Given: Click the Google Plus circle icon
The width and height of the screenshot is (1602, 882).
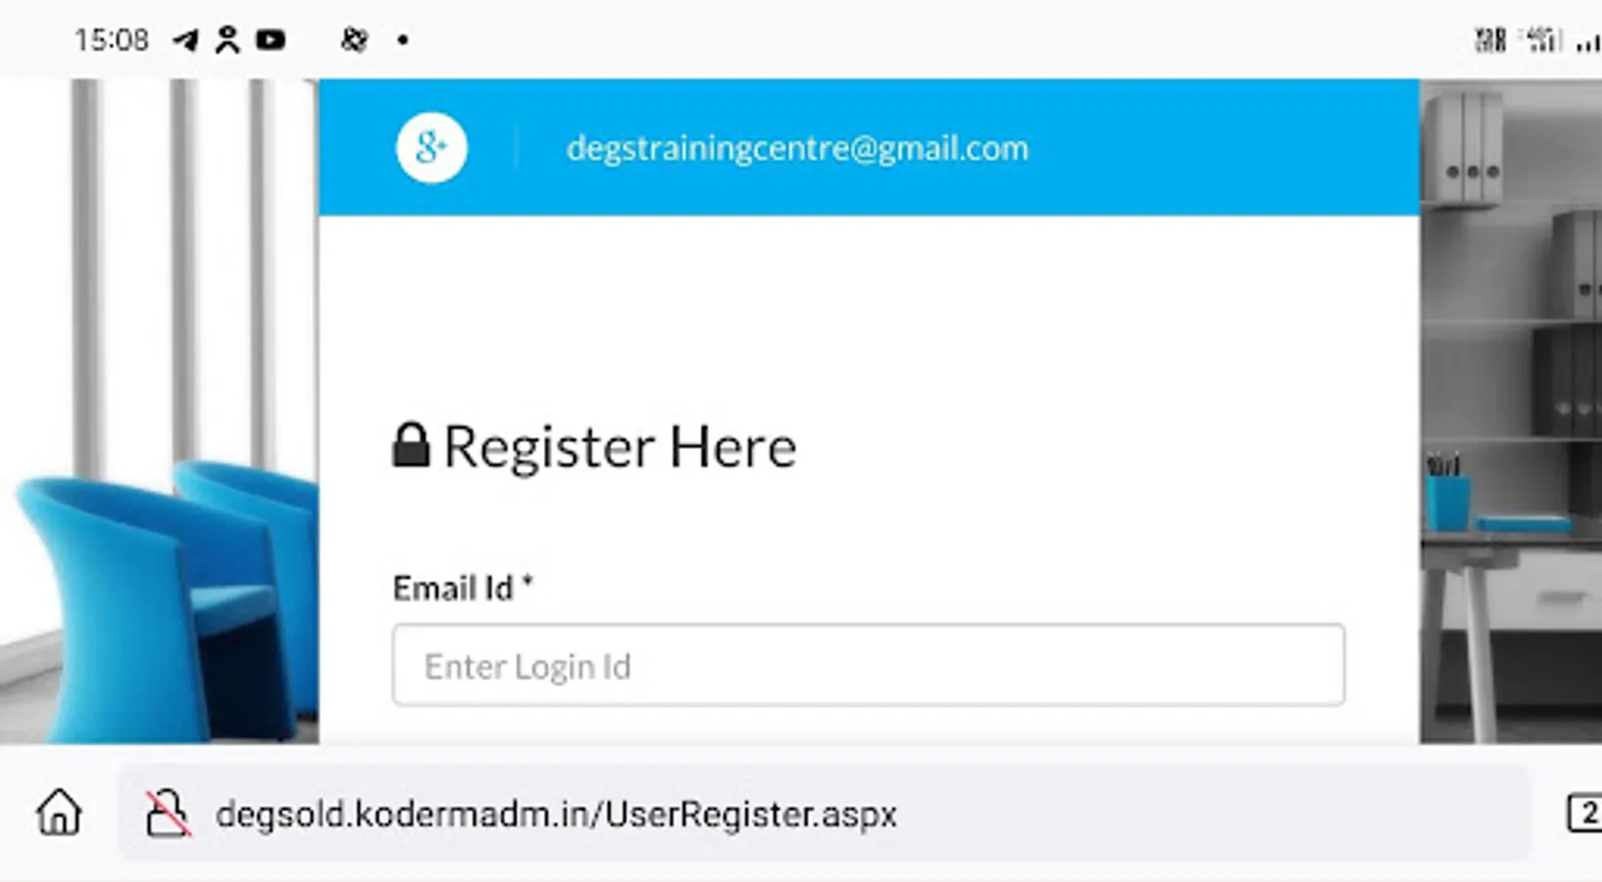Looking at the screenshot, I should pos(431,148).
